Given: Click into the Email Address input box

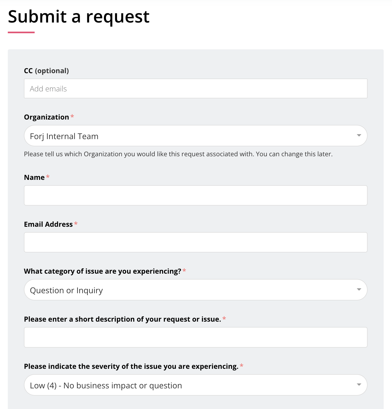Looking at the screenshot, I should (x=195, y=242).
